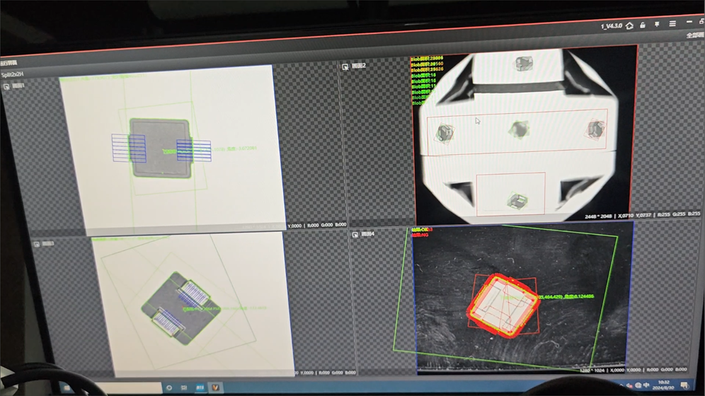This screenshot has height=396, width=705.
Task: Select the bottom-right red-outlined part image
Action: [522, 297]
